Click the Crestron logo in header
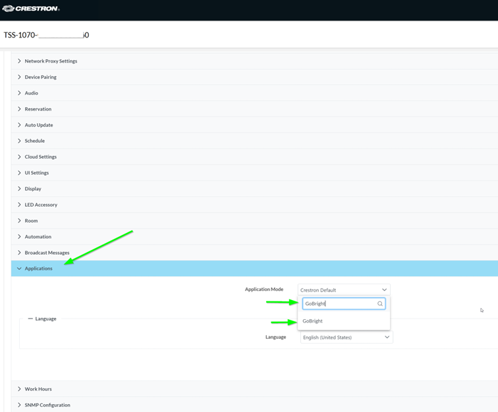This screenshot has width=498, height=412. click(x=31, y=9)
